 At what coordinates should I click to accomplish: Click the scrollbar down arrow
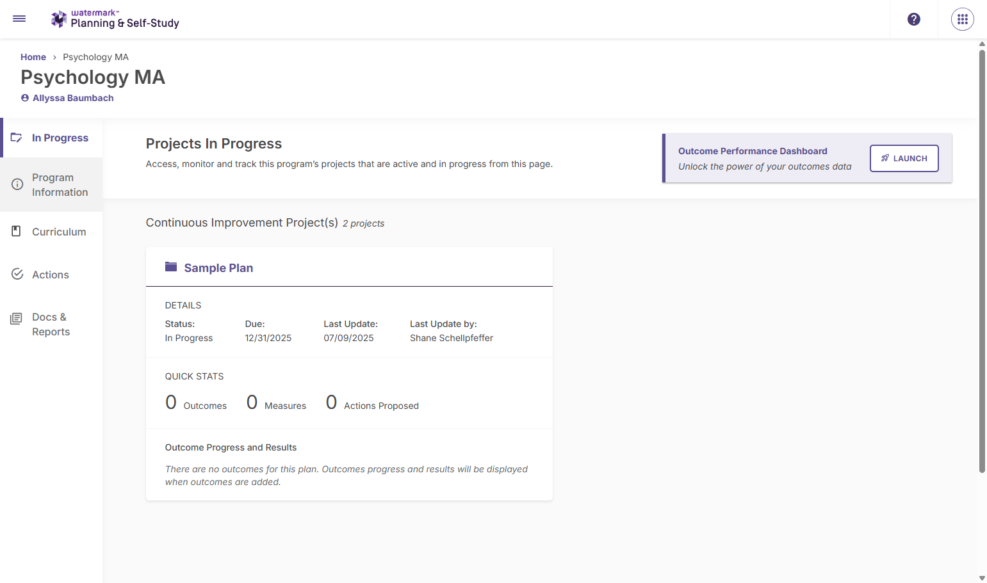click(x=982, y=578)
